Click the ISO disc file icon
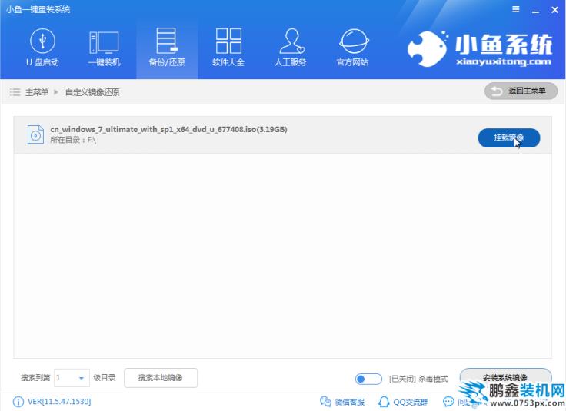Viewport: 566px width, 411px height. coord(35,134)
